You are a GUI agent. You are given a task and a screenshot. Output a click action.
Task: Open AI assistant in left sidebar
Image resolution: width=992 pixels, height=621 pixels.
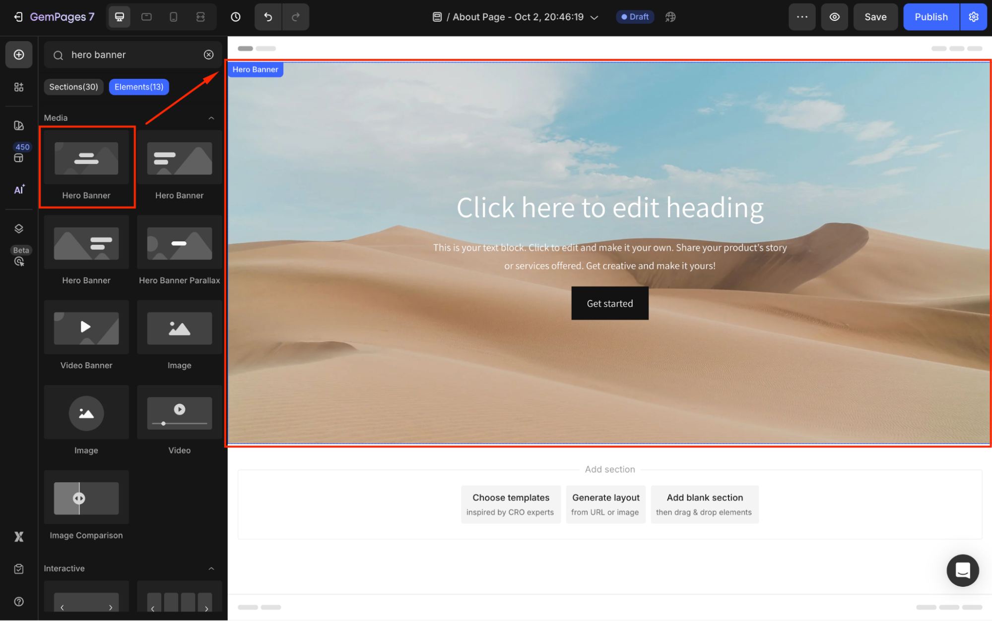pos(19,190)
